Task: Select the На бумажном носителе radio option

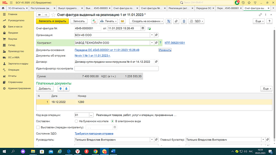Action: [76, 121]
